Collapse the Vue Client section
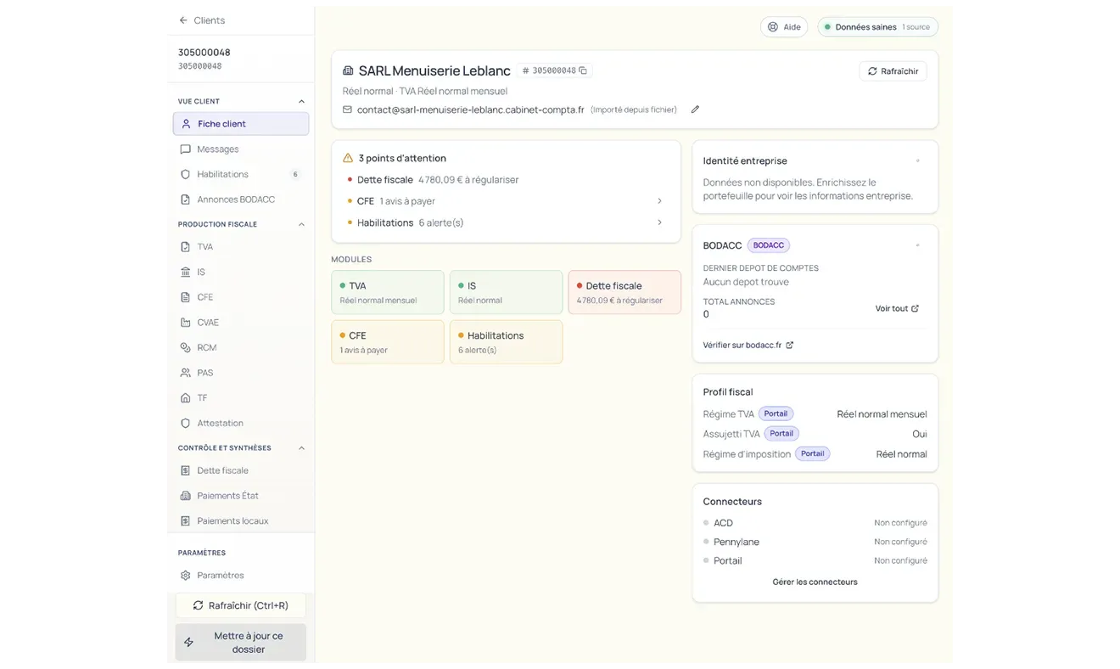The width and height of the screenshot is (1120, 669). (x=301, y=102)
